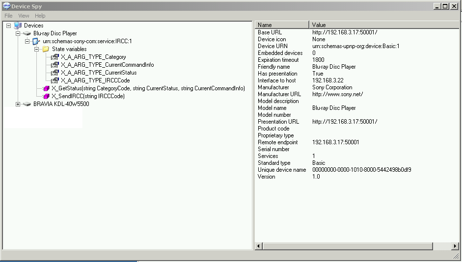Select Blu-ray Disc Player in the tree
The width and height of the screenshot is (462, 262).
[x=55, y=33]
